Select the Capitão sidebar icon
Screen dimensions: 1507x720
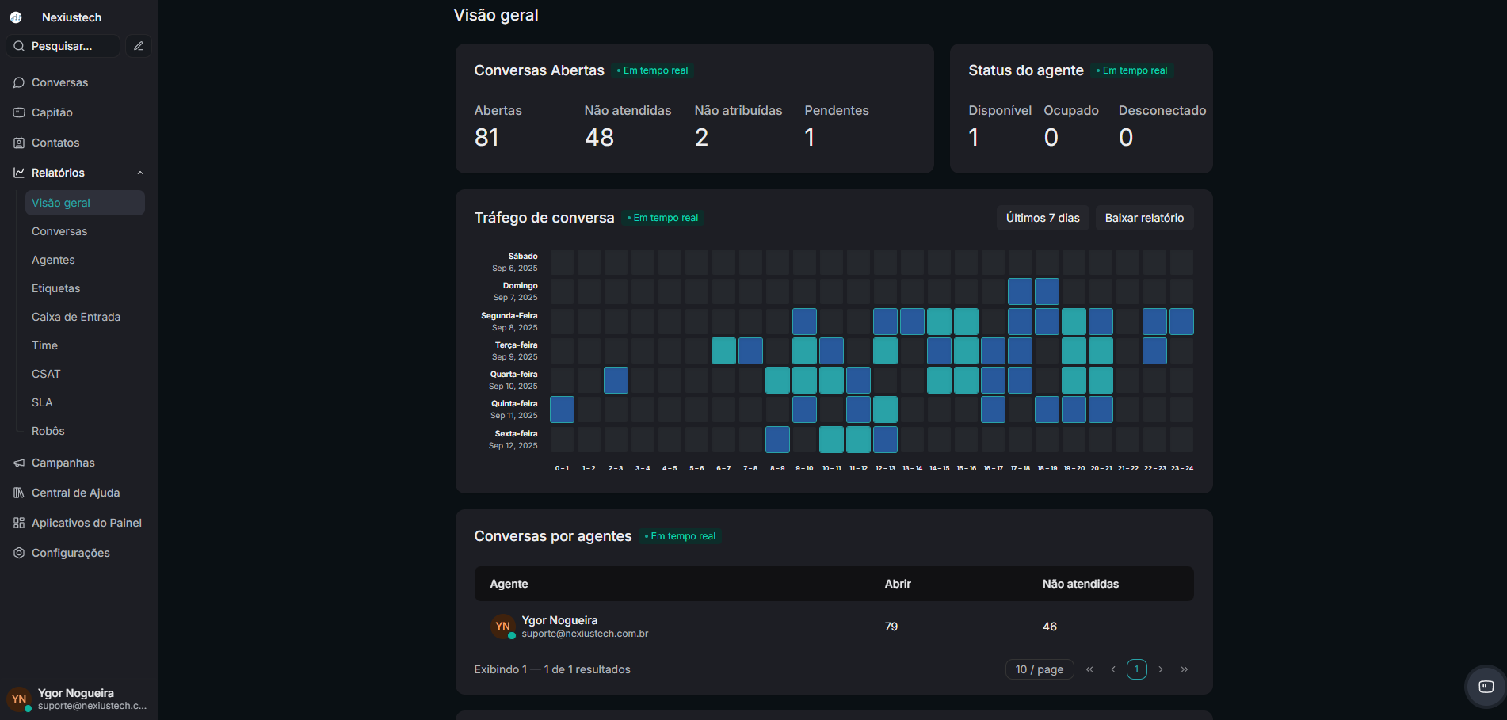tap(18, 112)
